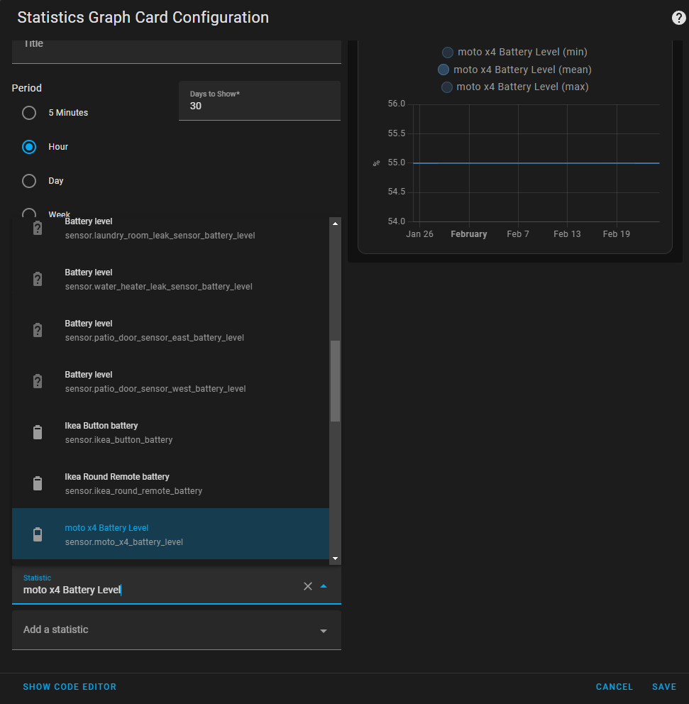The image size is (689, 704).
Task: Click battery icon for water heater leak sensor
Action: tap(38, 280)
